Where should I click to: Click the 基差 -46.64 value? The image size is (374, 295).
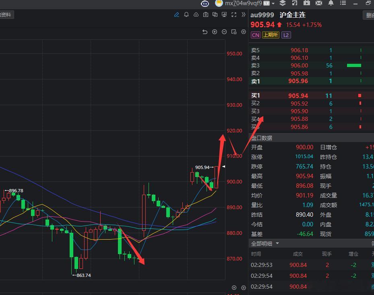click(x=305, y=234)
